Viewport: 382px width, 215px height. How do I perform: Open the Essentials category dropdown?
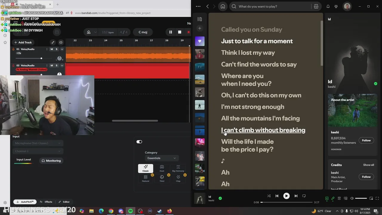coord(161,158)
